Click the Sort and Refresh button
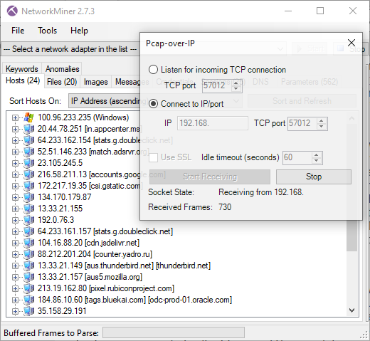The height and width of the screenshot is (341, 370). tap(302, 101)
